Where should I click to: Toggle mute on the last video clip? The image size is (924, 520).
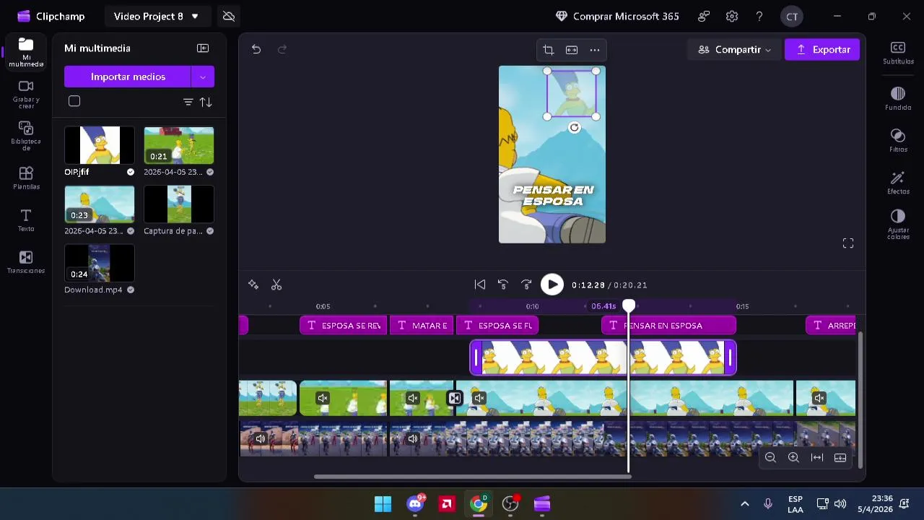(x=819, y=398)
